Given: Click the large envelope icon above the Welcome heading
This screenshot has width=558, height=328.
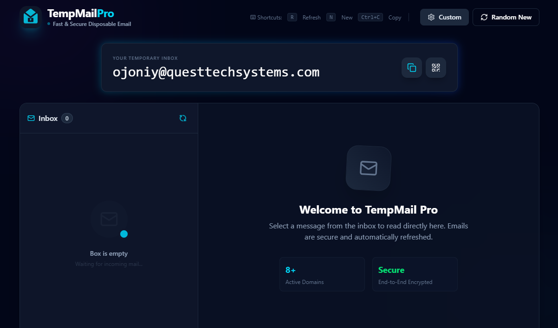Looking at the screenshot, I should click(369, 168).
